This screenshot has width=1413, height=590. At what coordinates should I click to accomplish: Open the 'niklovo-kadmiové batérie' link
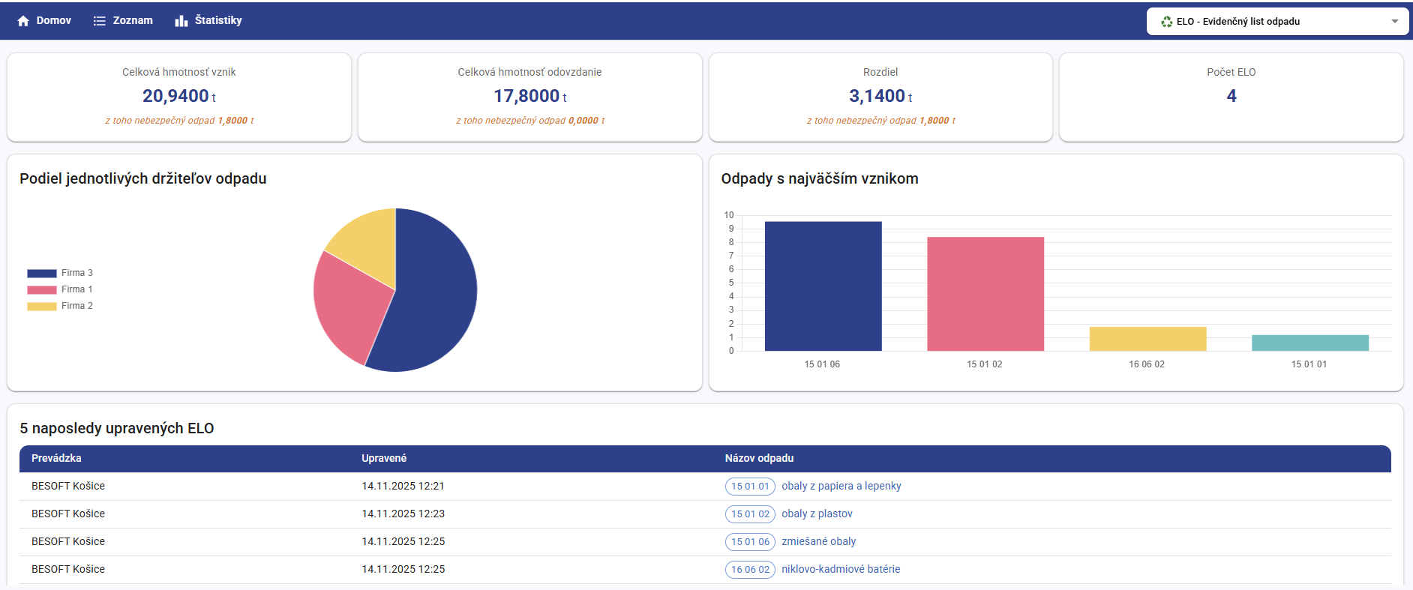click(x=840, y=569)
